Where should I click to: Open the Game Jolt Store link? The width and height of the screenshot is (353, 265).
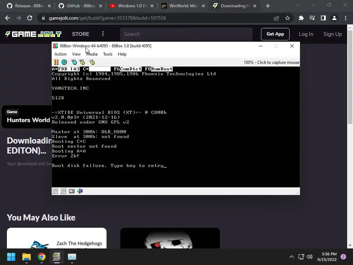click(81, 34)
